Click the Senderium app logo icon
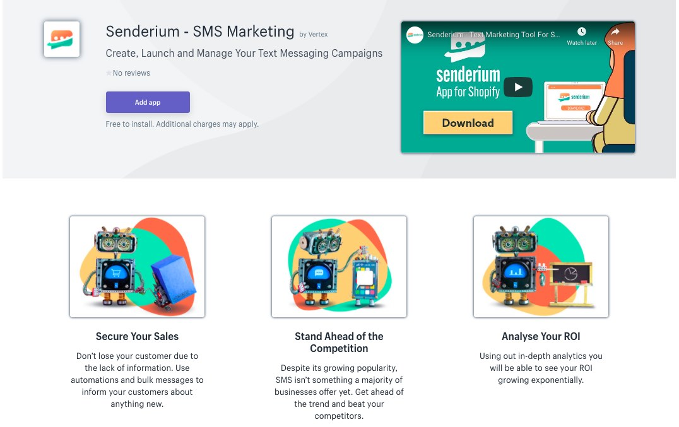The height and width of the screenshot is (427, 679). [x=61, y=39]
